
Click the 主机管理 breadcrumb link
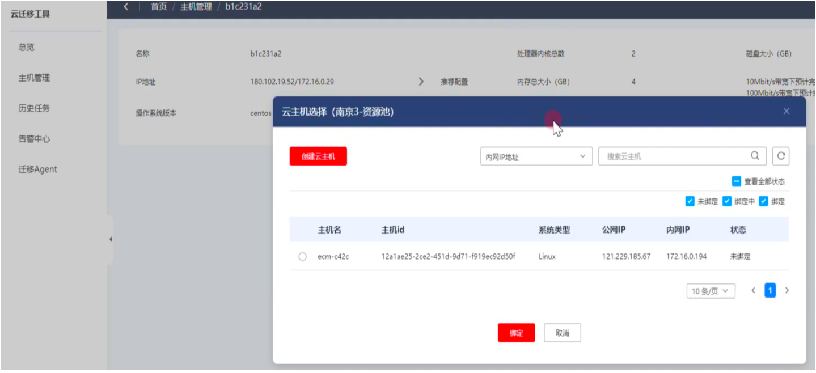196,7
